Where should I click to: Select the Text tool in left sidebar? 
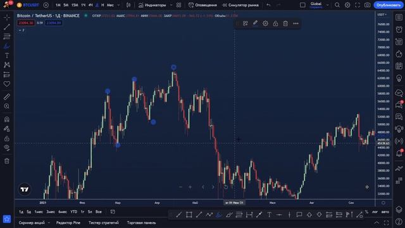pyautogui.click(x=7, y=56)
